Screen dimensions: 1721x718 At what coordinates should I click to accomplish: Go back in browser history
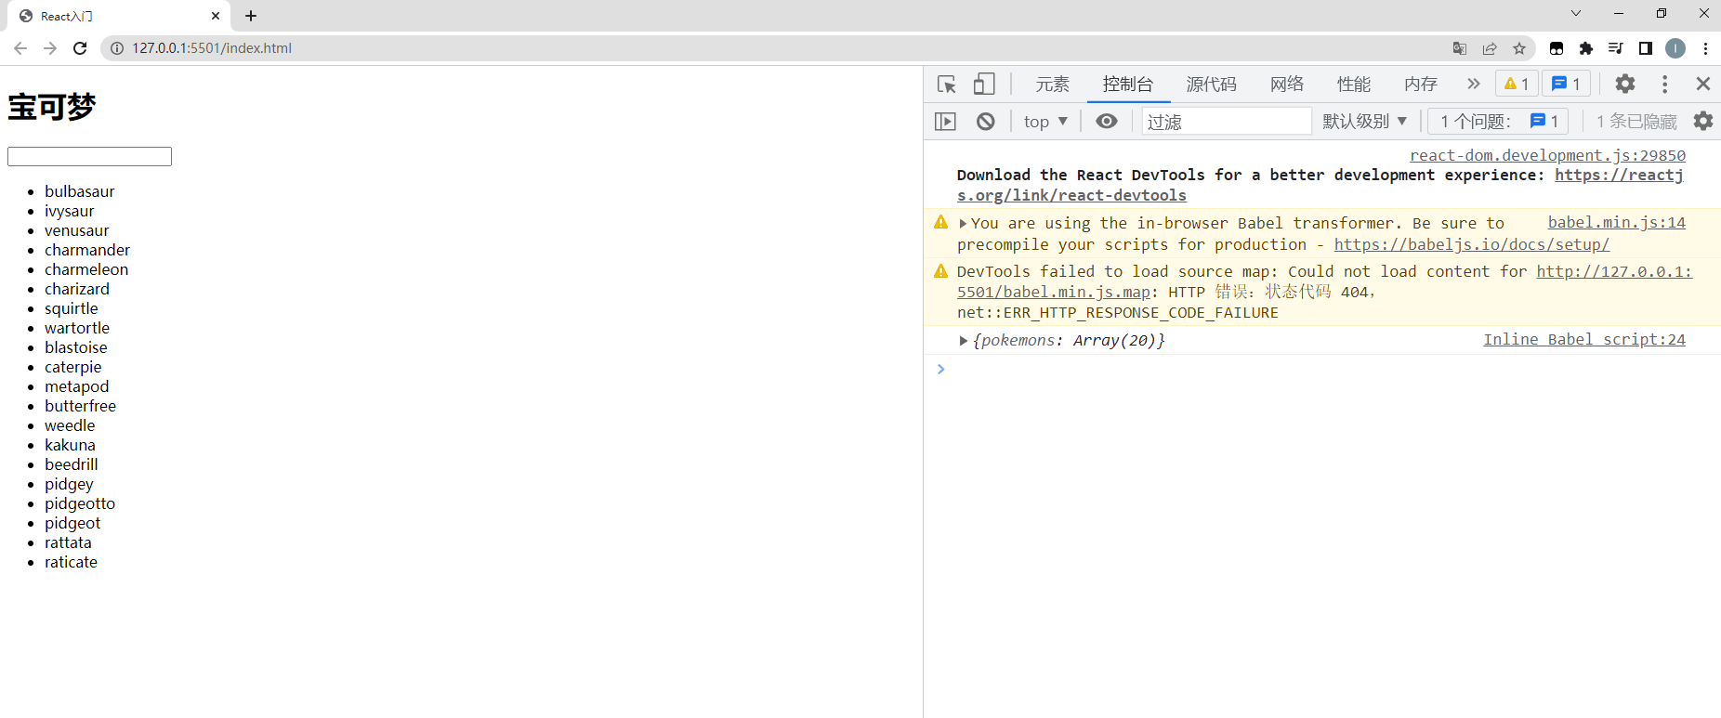click(x=20, y=48)
